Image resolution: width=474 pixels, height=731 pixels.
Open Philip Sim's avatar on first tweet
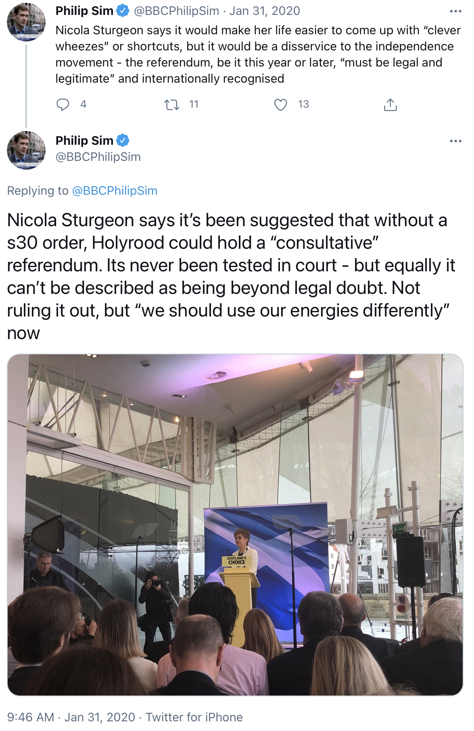click(x=26, y=22)
